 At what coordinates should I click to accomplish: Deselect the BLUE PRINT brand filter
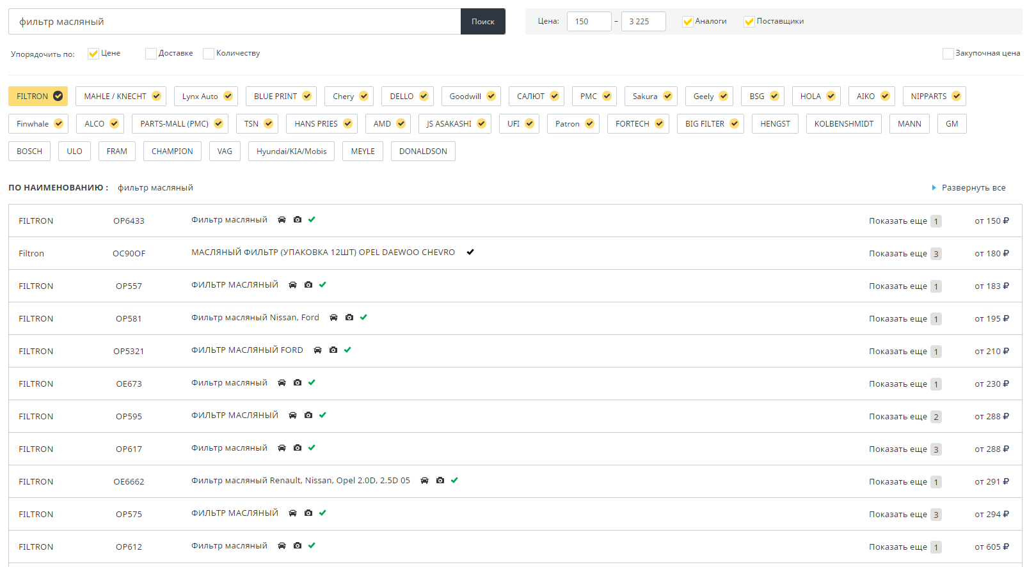click(x=281, y=97)
